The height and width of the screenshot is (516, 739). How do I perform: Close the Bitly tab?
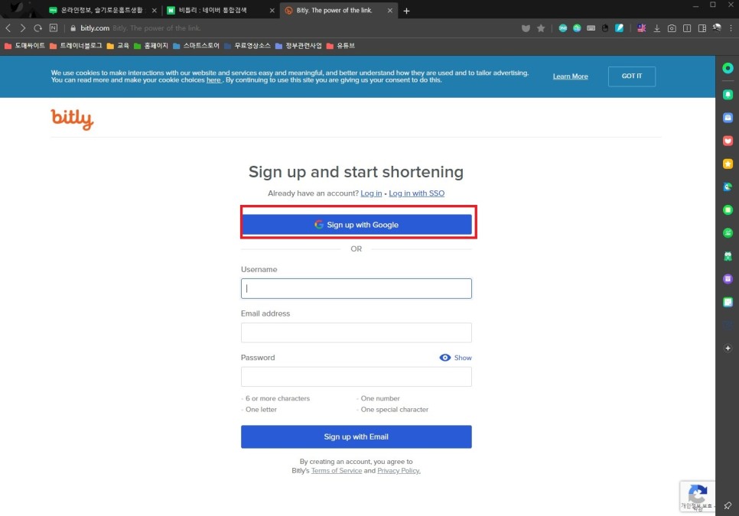(x=389, y=11)
